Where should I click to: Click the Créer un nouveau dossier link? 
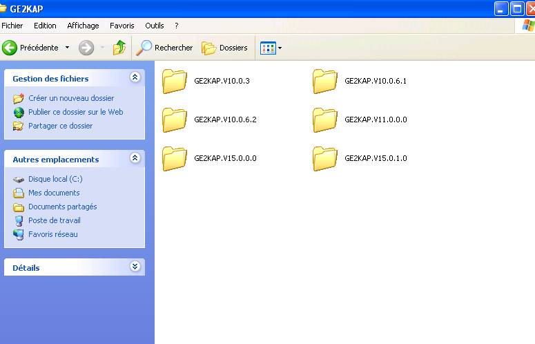71,98
